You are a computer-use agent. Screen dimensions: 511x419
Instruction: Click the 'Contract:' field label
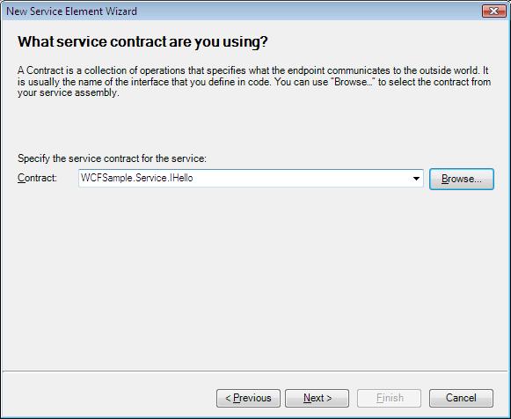tap(37, 178)
